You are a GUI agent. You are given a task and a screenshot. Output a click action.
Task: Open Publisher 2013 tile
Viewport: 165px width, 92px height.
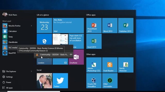pyautogui.click(x=126, y=26)
